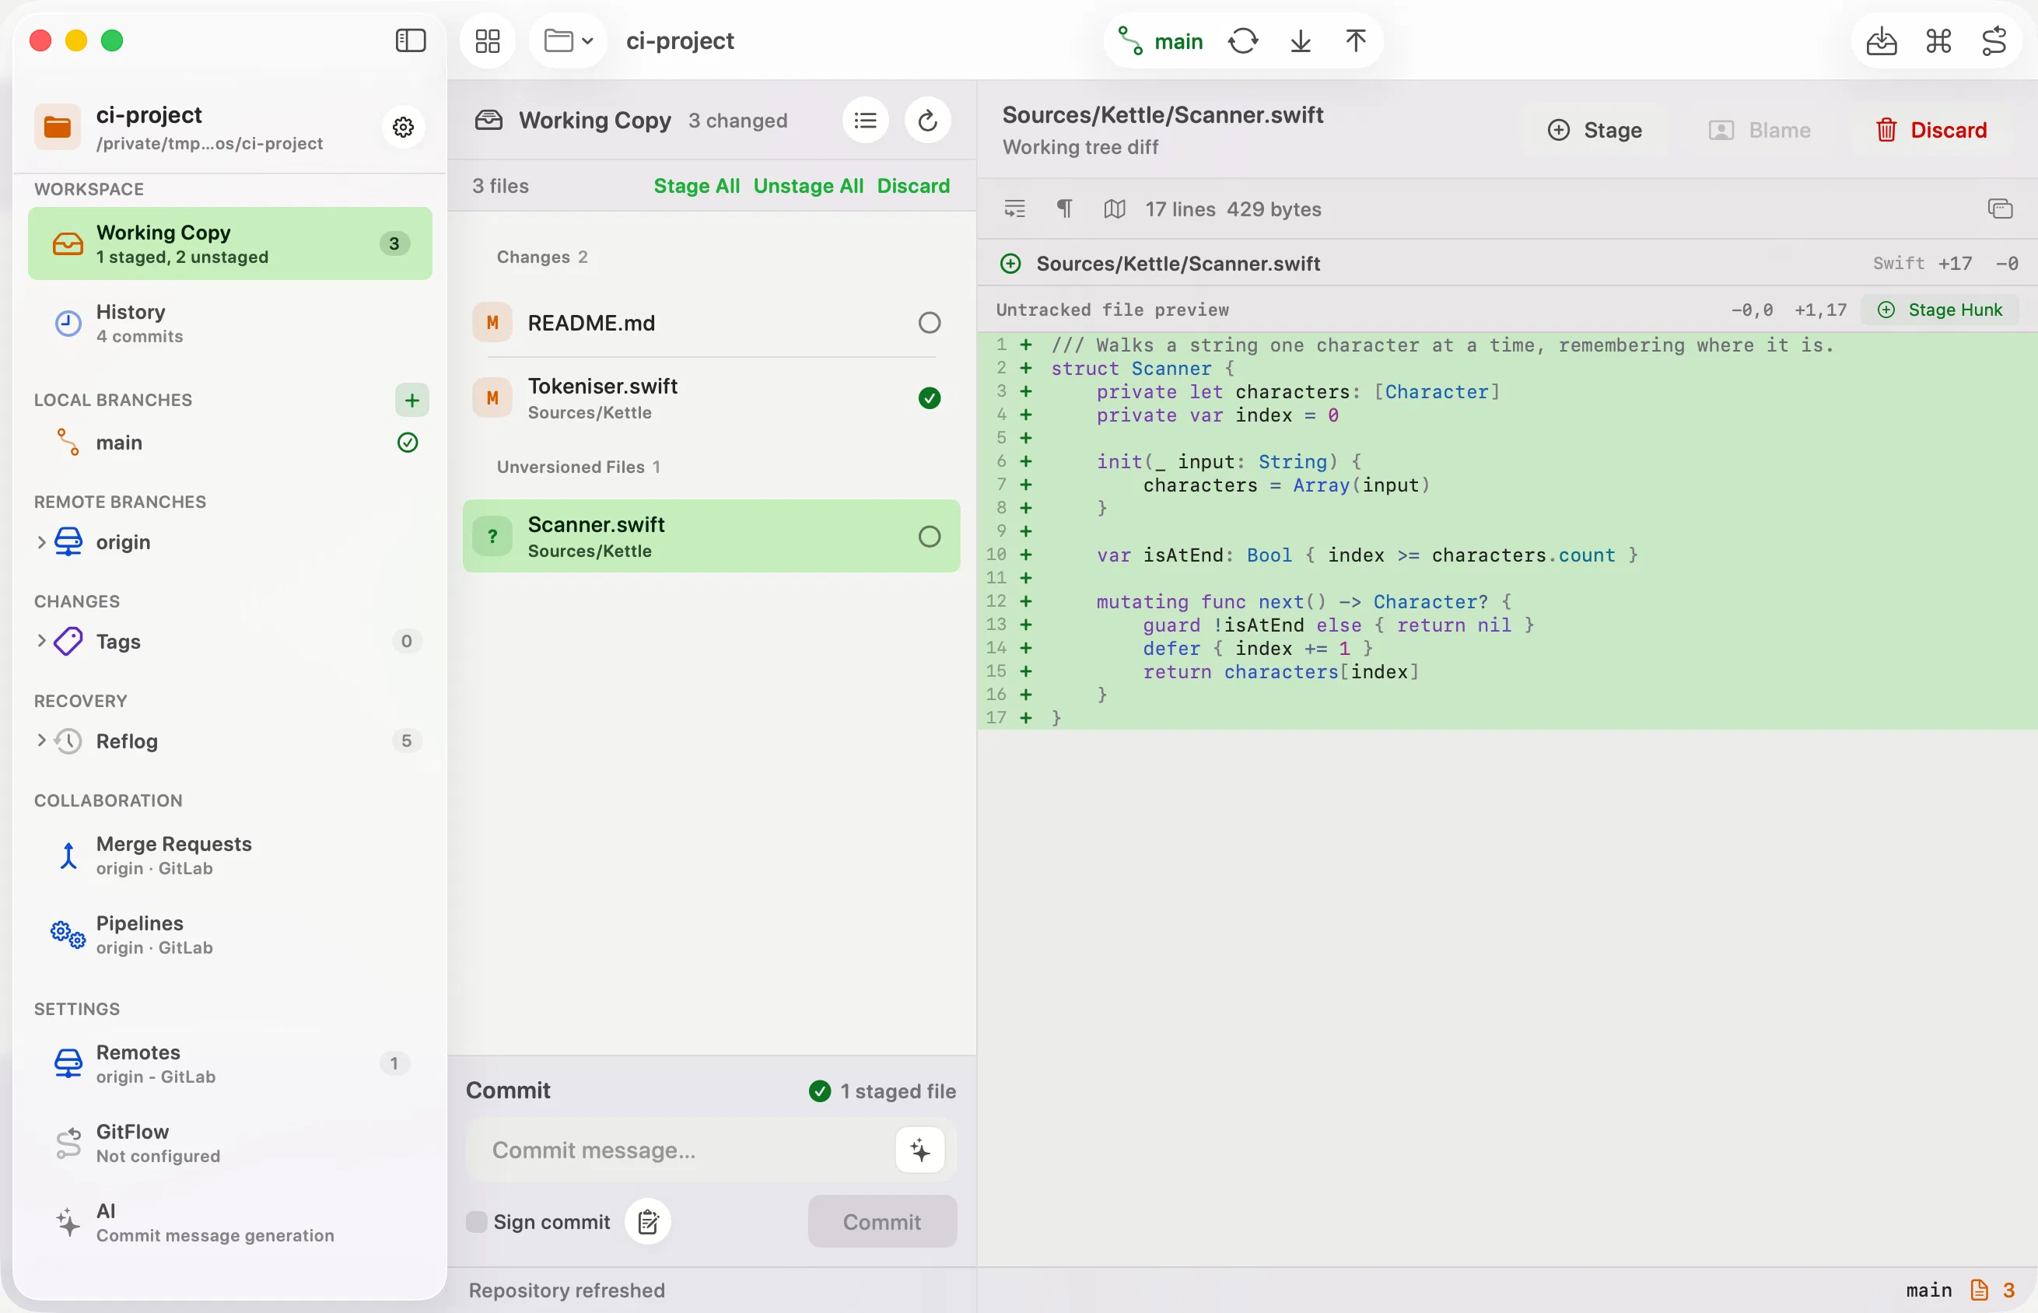Open ci-project repository settings gear
The width and height of the screenshot is (2038, 1313).
[x=403, y=127]
